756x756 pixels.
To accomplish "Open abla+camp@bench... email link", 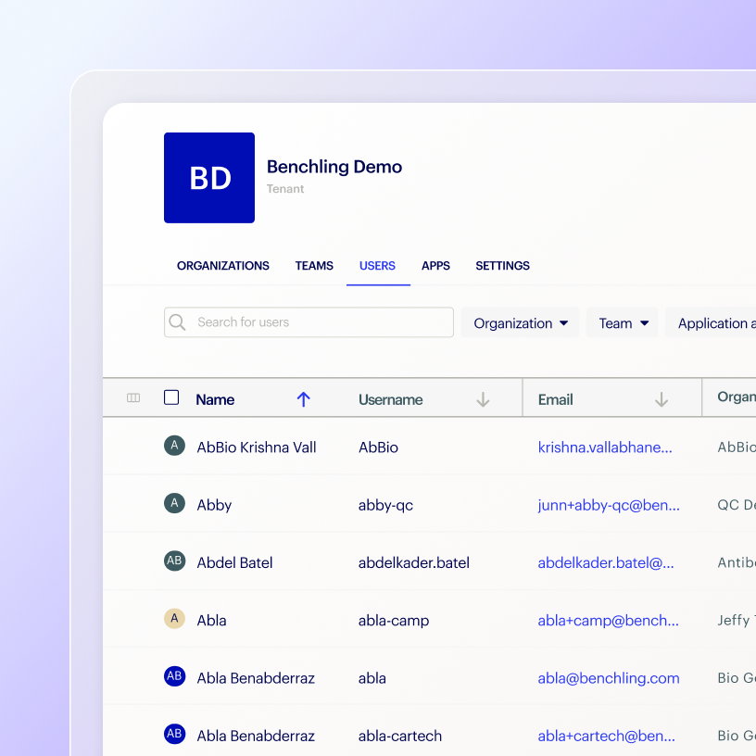I will [608, 621].
